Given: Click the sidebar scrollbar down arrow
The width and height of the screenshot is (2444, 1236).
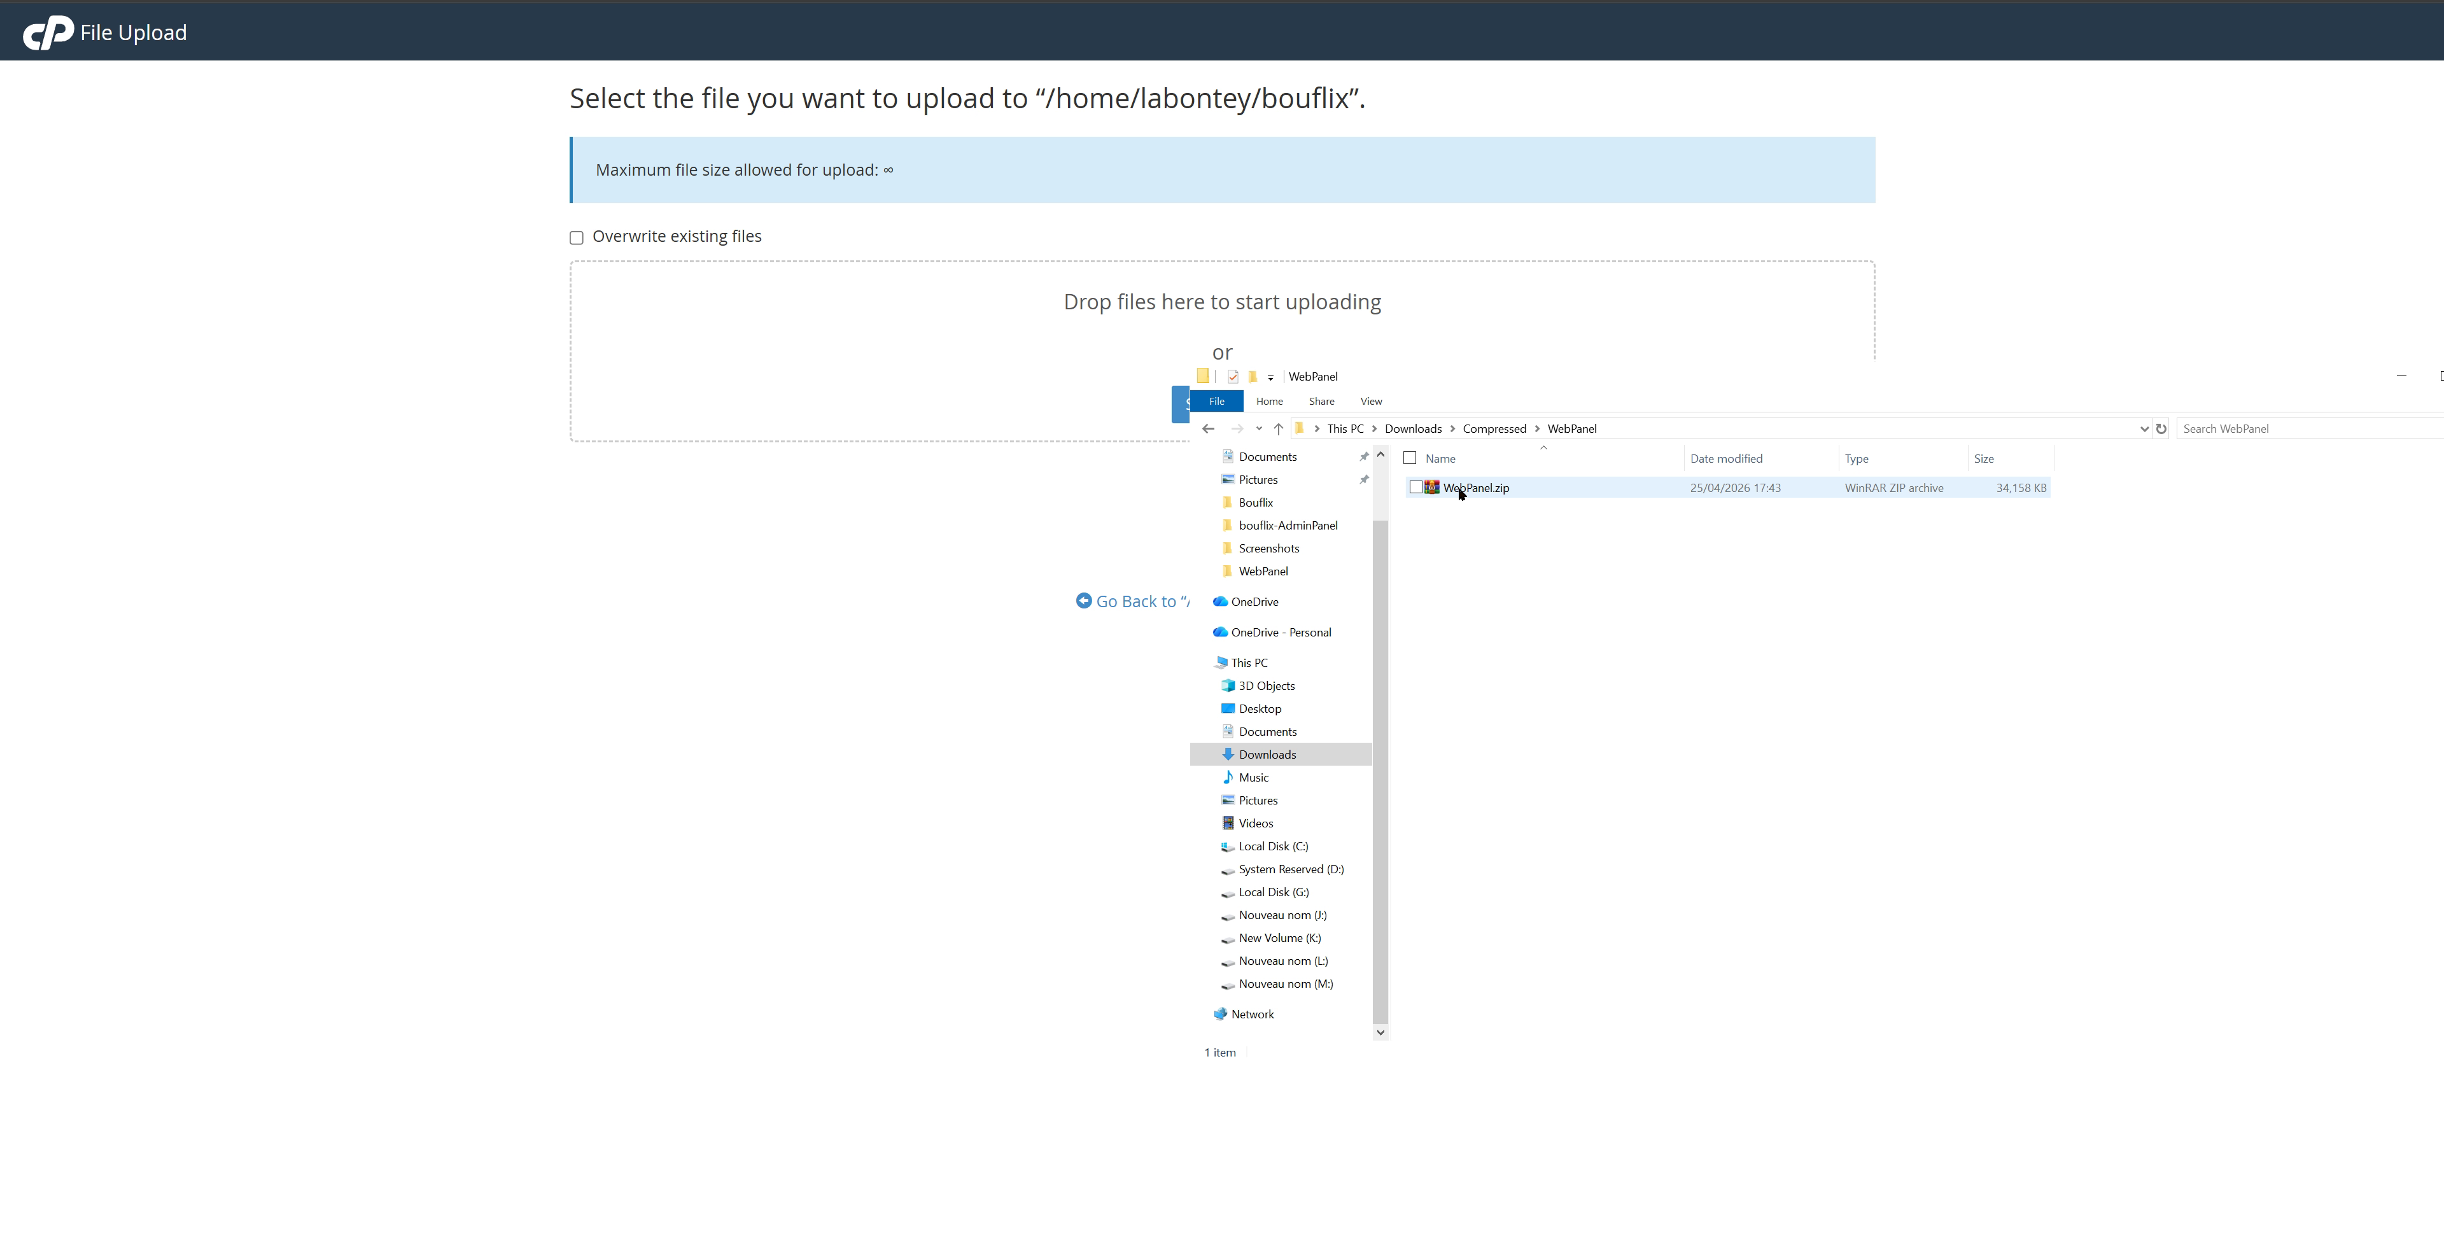Looking at the screenshot, I should click(x=1380, y=1032).
